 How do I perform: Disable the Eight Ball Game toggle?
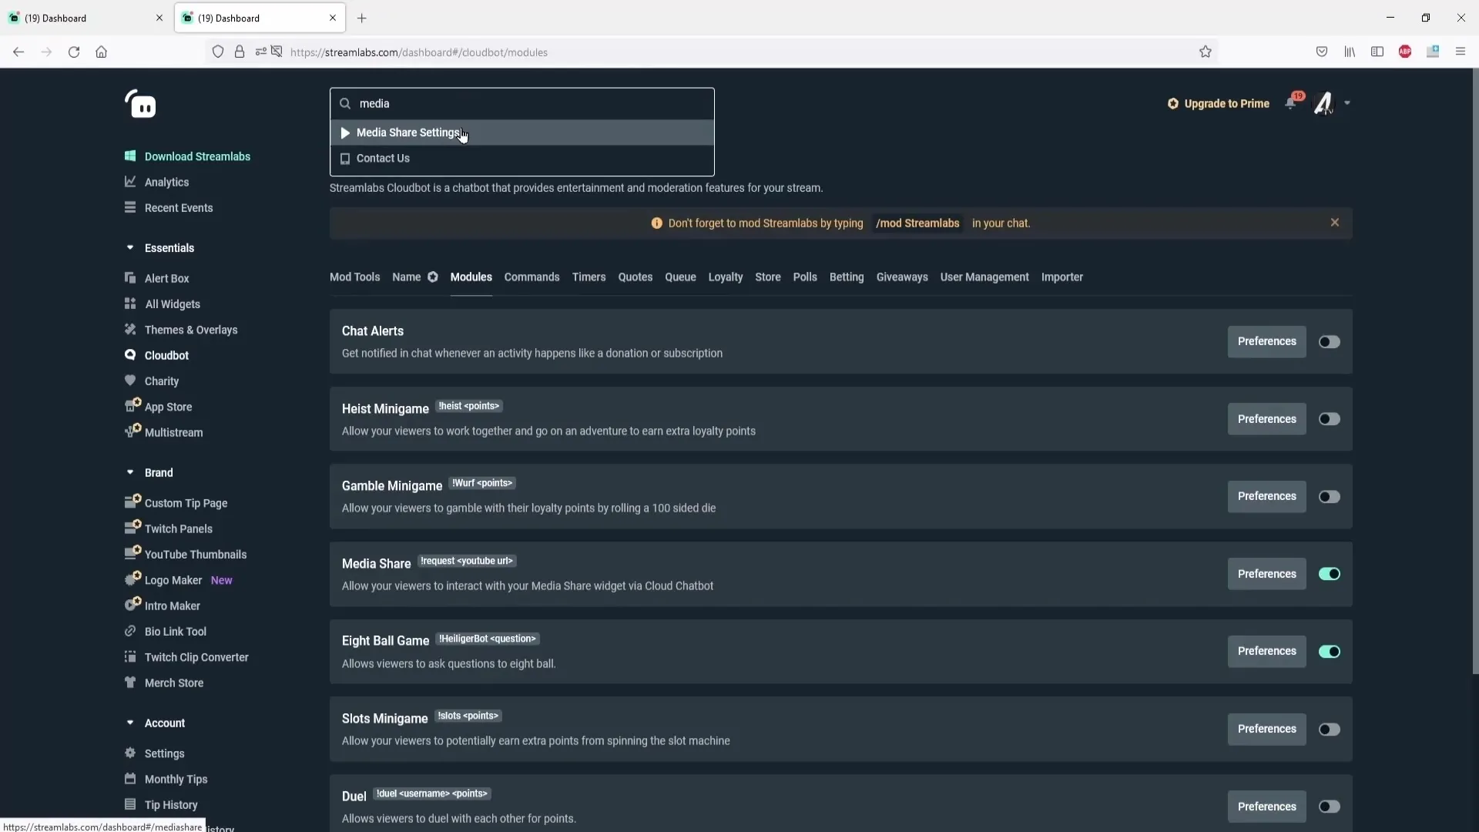(1330, 652)
